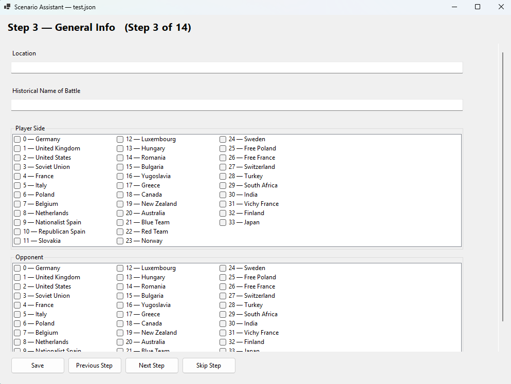Check Canada under Player Side
This screenshot has width=511, height=384.
click(x=120, y=195)
